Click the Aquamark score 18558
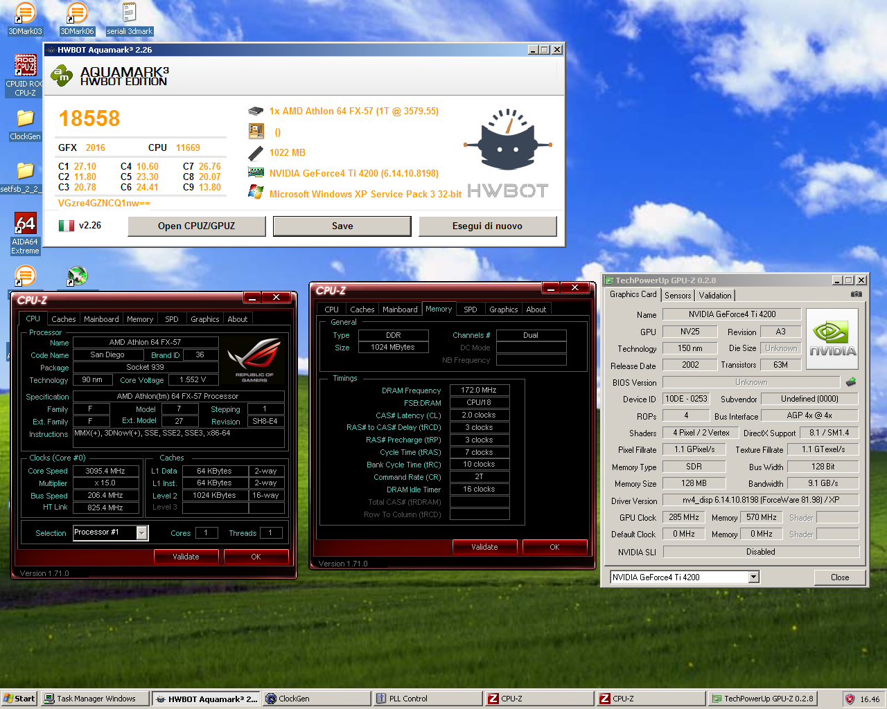 (89, 118)
